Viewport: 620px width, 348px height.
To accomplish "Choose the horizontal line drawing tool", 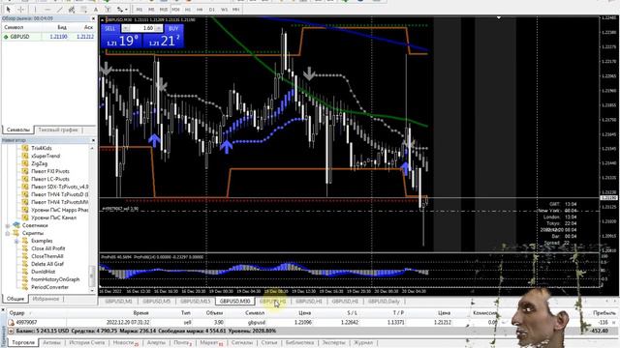I will point(47,9).
